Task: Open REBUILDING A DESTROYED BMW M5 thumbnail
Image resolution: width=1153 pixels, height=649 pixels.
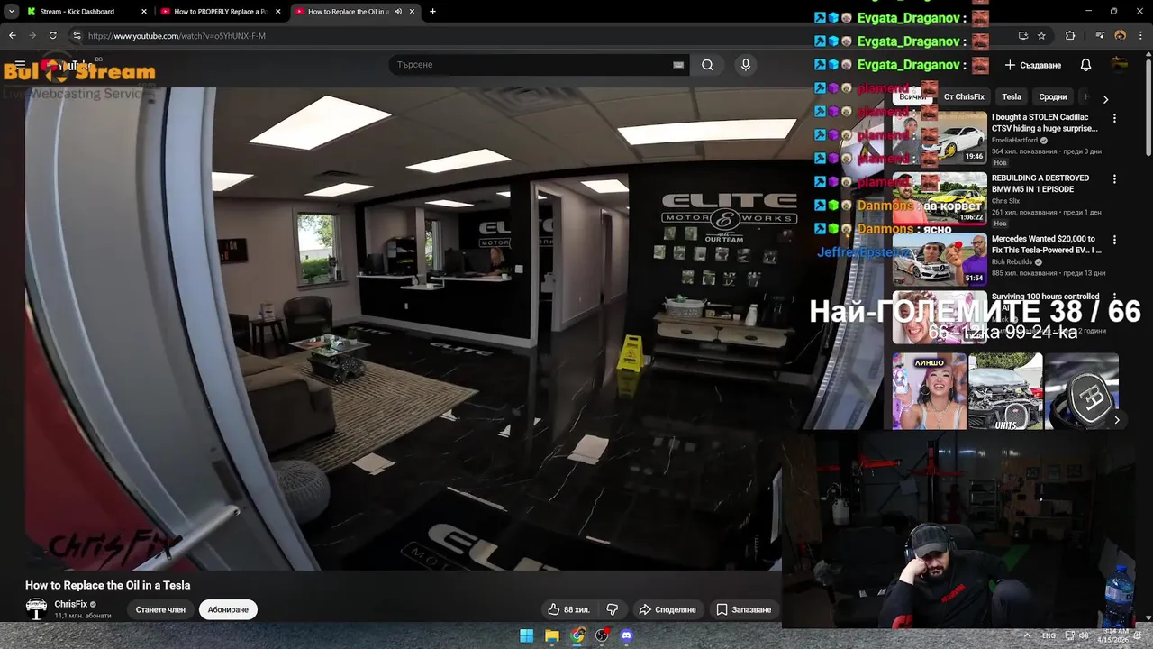Action: [939, 198]
